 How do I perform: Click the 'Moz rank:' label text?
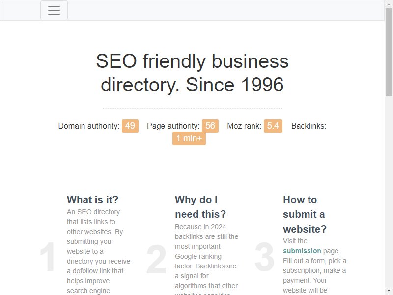[244, 126]
